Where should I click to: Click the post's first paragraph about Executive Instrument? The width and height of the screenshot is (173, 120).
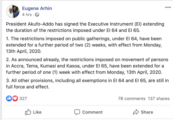point(85,27)
